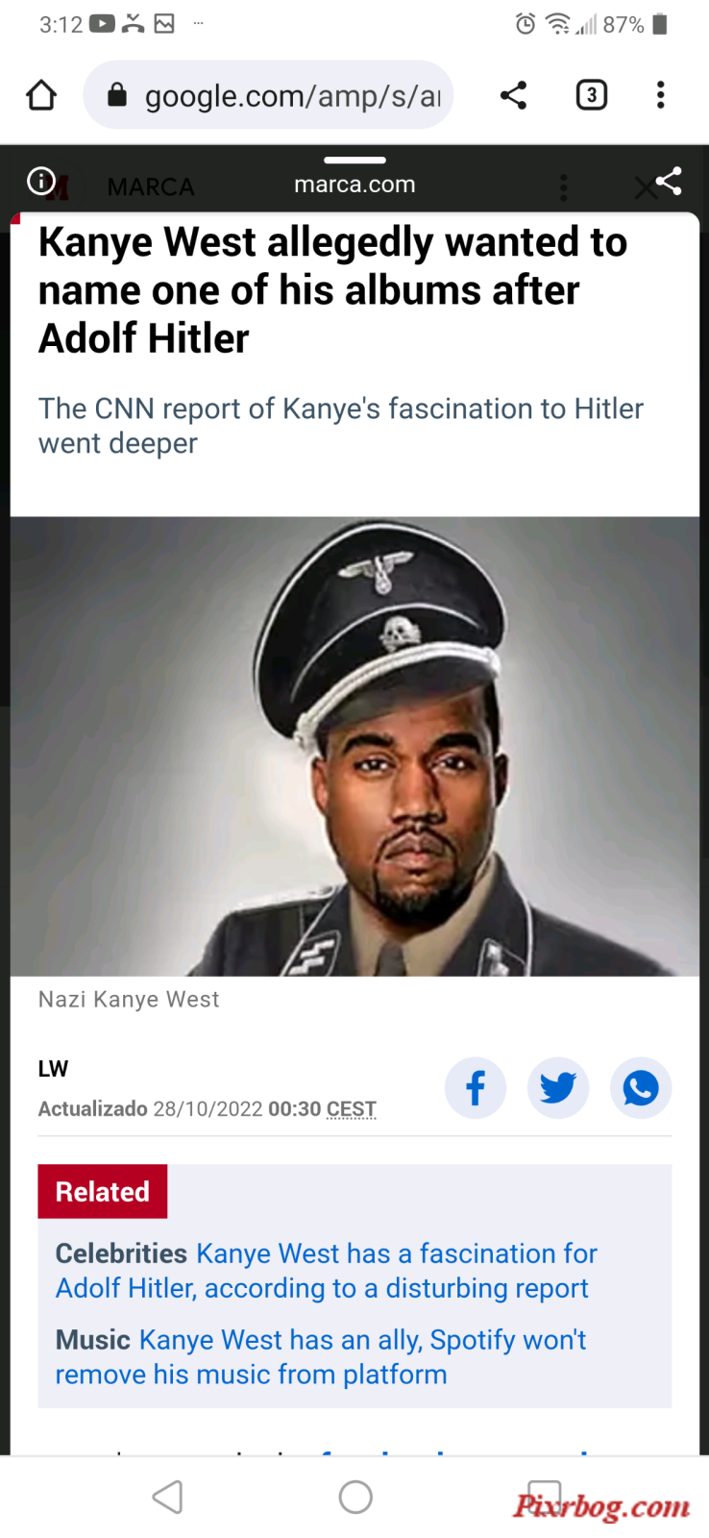
Task: Tap the AMP info icon
Action: (x=40, y=181)
